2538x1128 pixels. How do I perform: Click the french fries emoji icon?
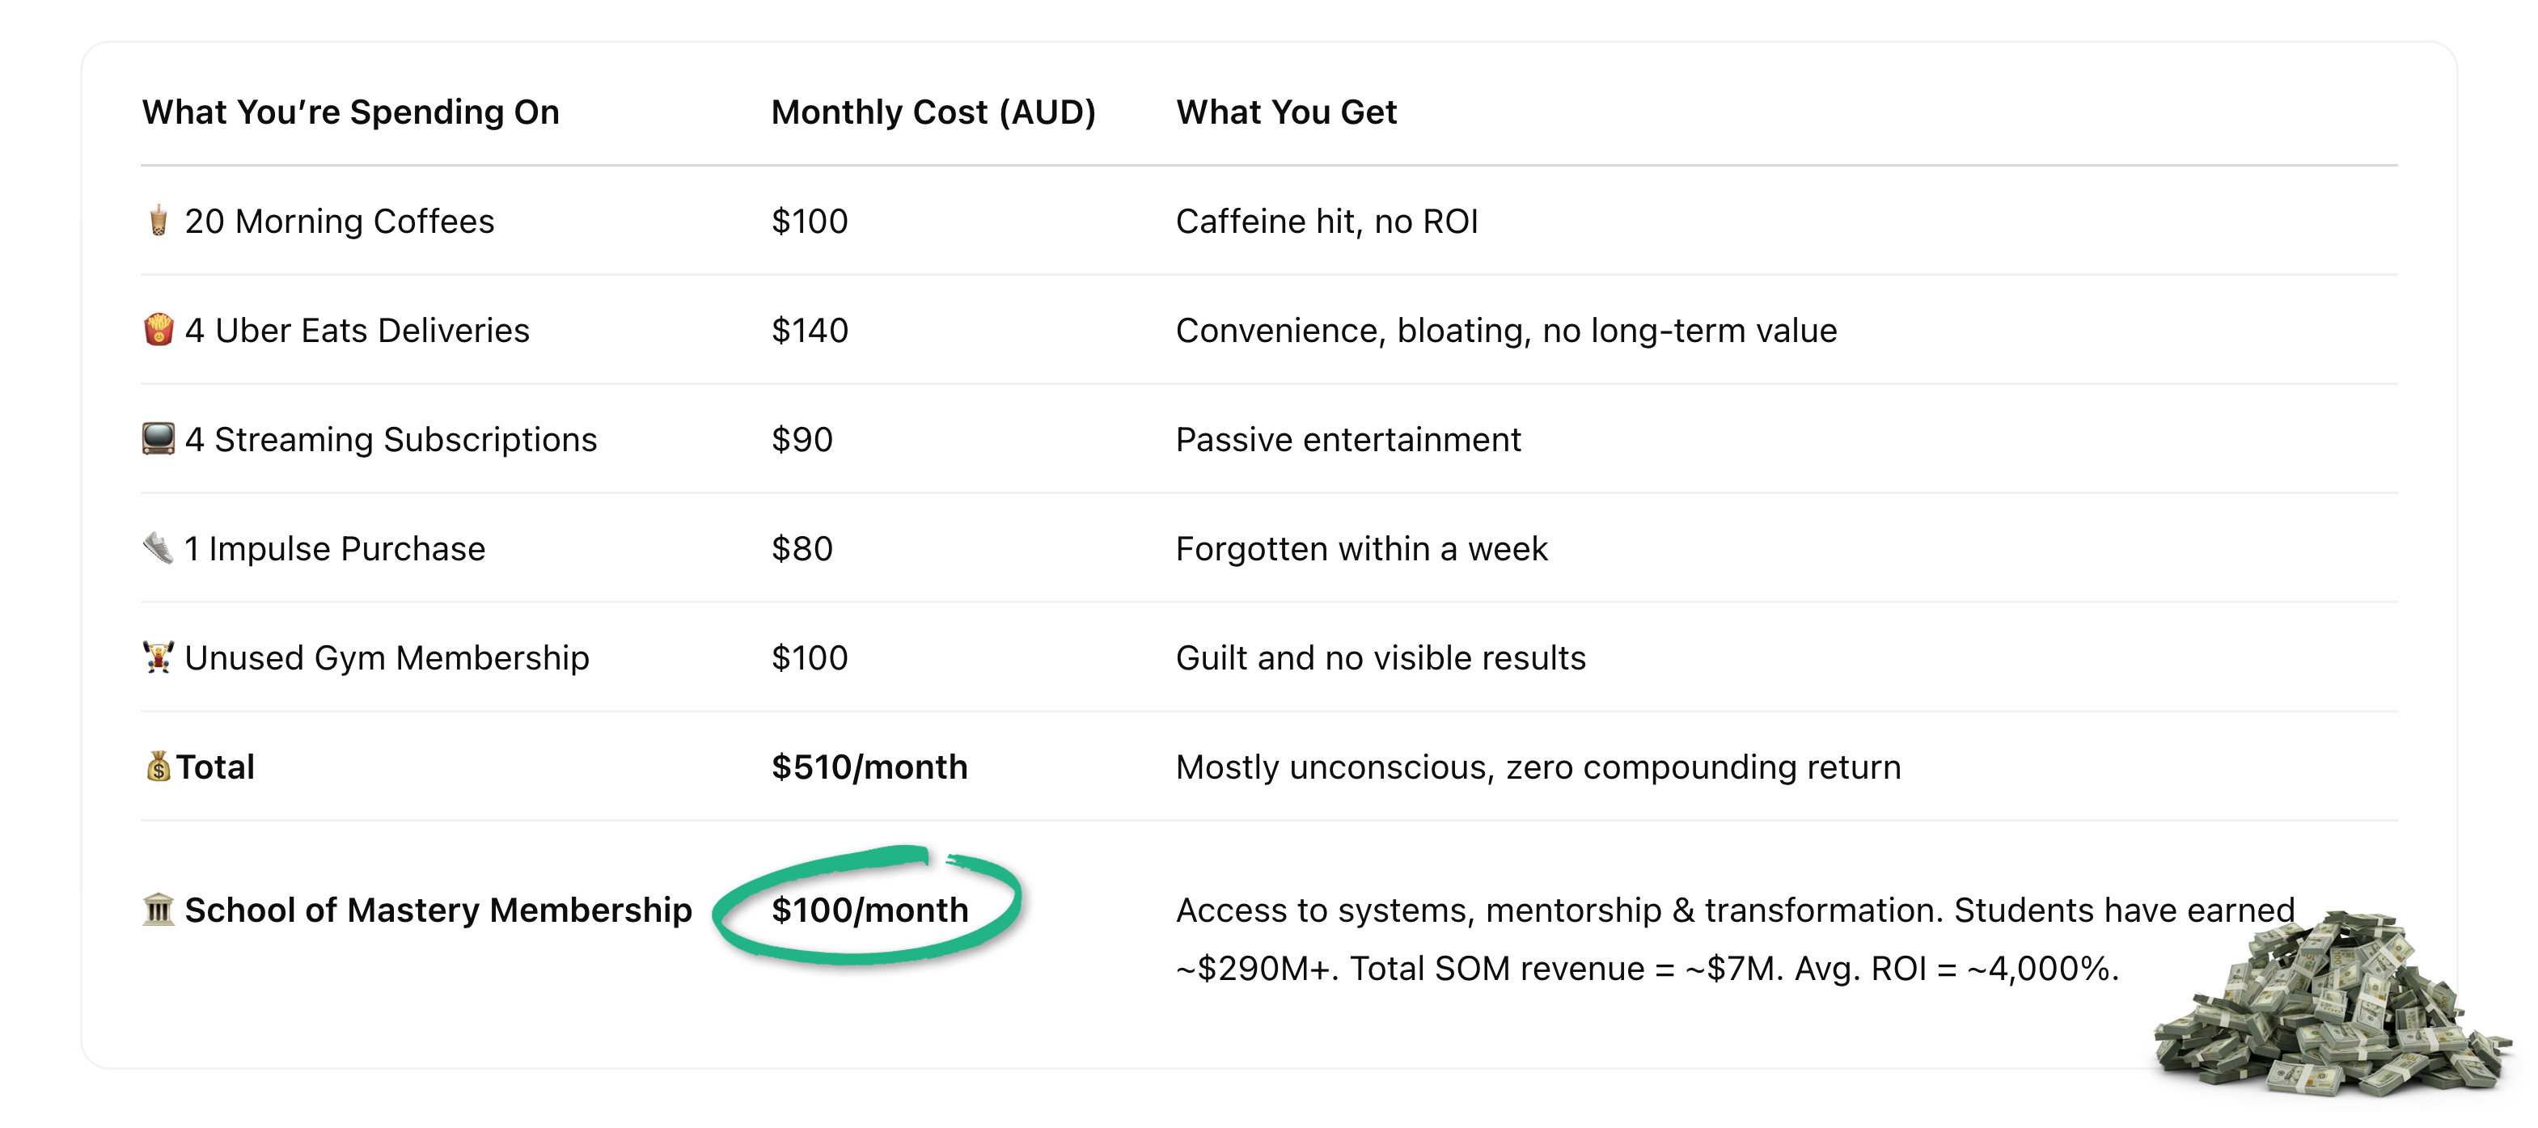tap(158, 329)
